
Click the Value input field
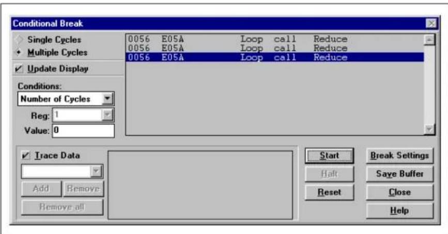[83, 130]
